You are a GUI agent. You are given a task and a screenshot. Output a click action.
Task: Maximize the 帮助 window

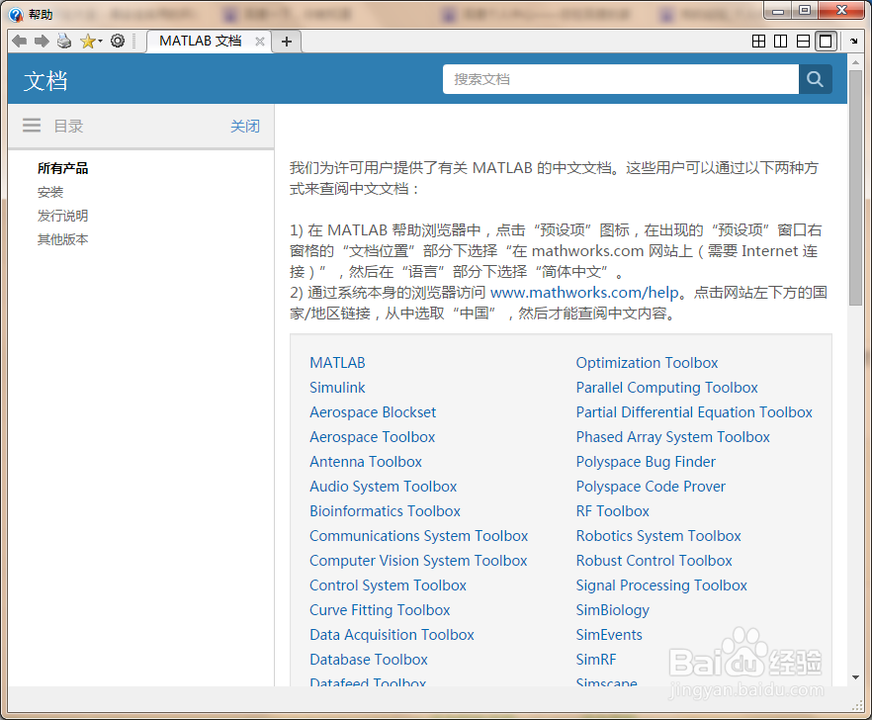click(805, 11)
